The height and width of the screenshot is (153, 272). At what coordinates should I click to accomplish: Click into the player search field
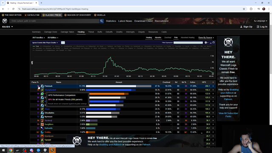54,21
